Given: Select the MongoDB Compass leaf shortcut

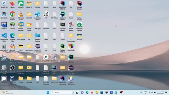Looking at the screenshot, I should click(46, 58).
